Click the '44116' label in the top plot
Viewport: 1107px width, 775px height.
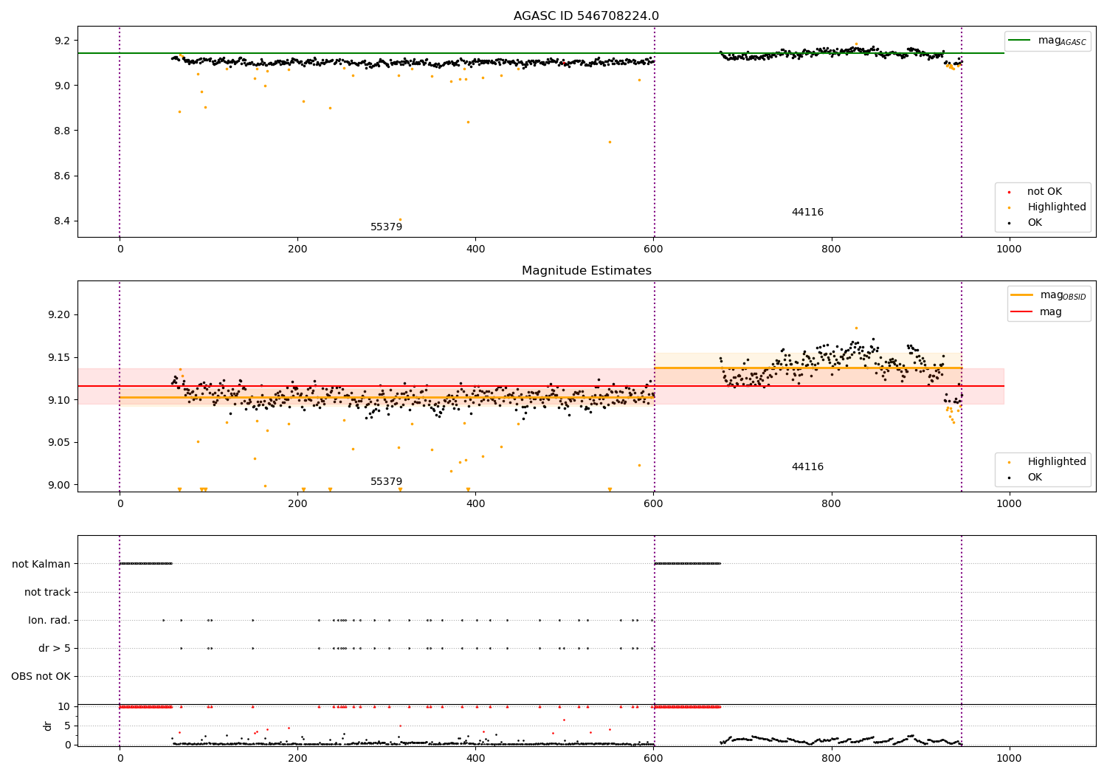[807, 213]
